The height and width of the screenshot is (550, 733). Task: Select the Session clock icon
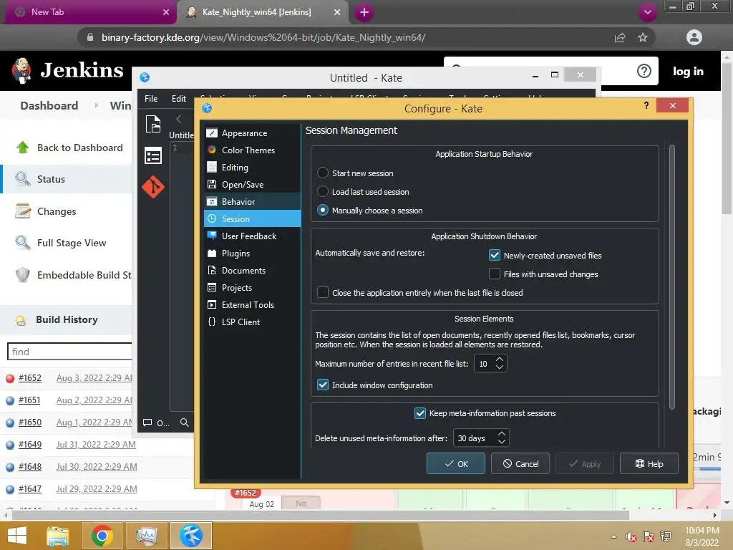[x=212, y=218]
